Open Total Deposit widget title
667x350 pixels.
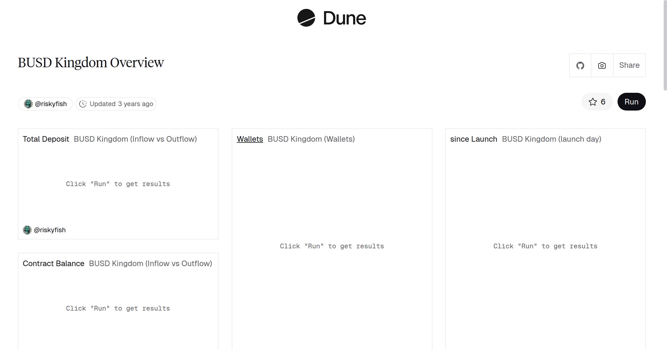46,139
